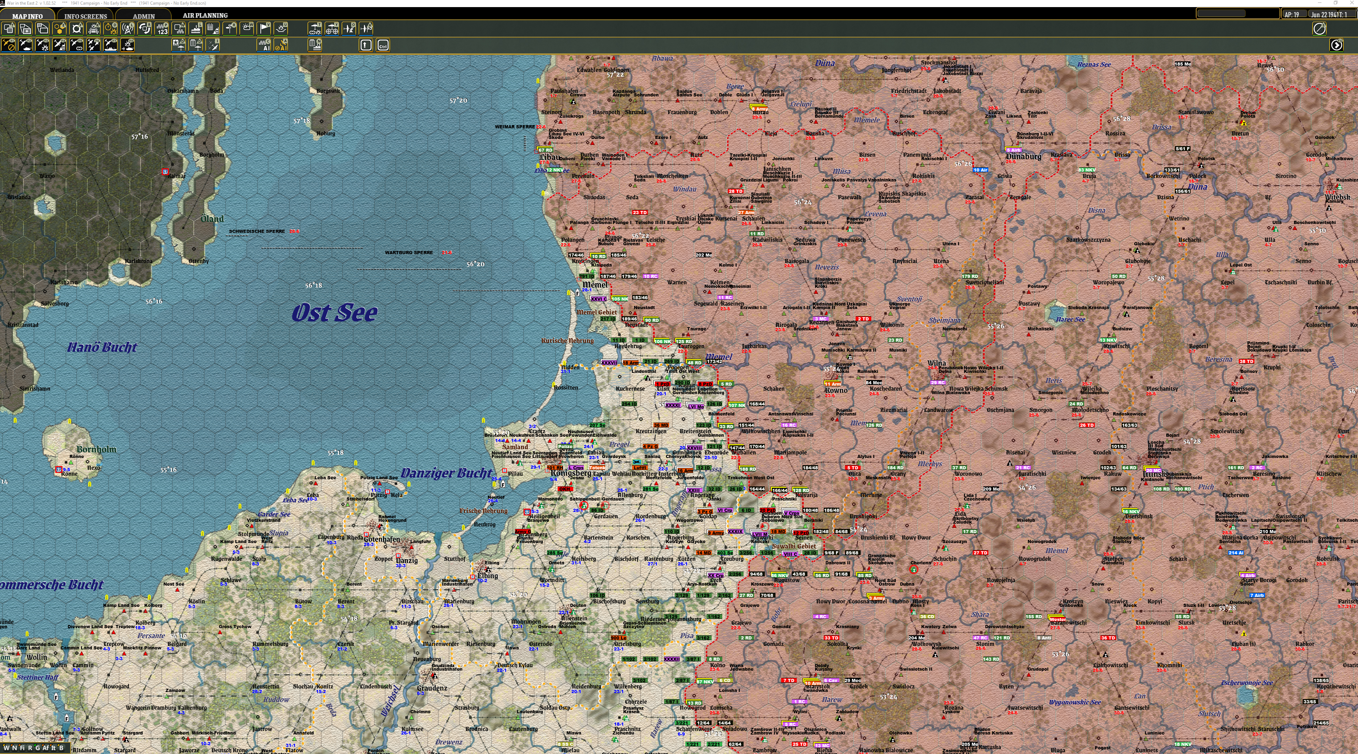Click the white flag icon (V)
Screen dimensions: 1358x754
(x=264, y=28)
